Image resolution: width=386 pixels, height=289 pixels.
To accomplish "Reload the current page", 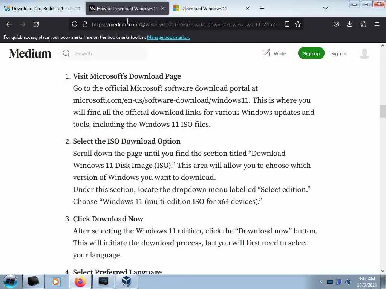I will click(36, 24).
